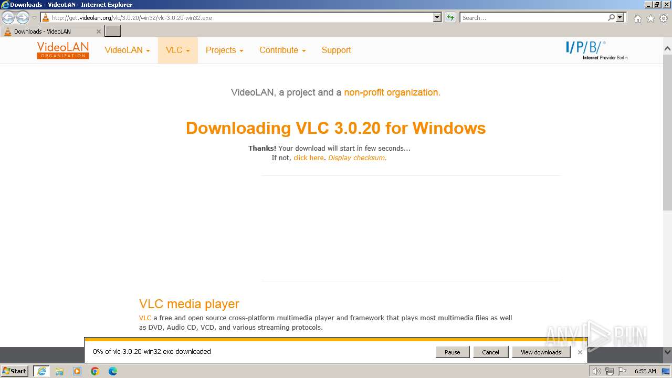Viewport: 672px width, 378px height.
Task: Click the page scrollbar down arrow
Action: tap(667, 352)
